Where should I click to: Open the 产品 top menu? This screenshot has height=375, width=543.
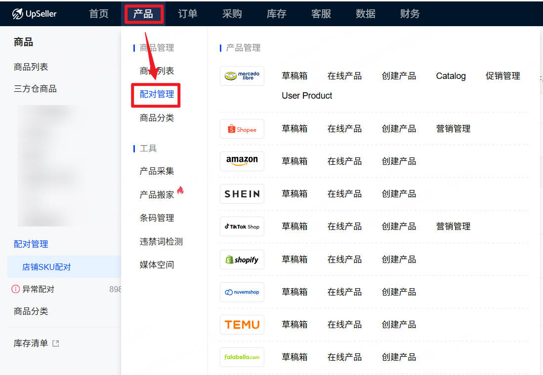(143, 13)
